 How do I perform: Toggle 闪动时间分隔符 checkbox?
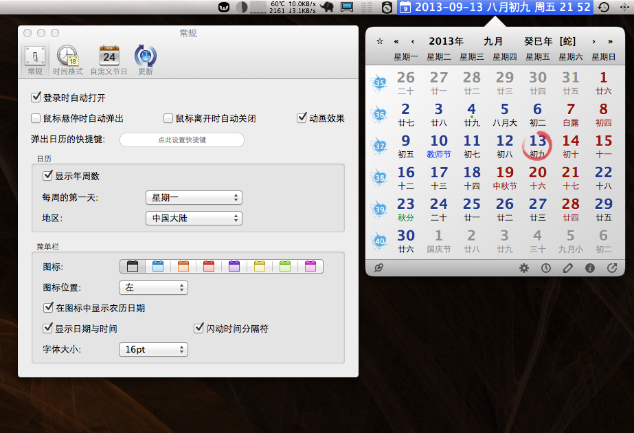tap(199, 329)
